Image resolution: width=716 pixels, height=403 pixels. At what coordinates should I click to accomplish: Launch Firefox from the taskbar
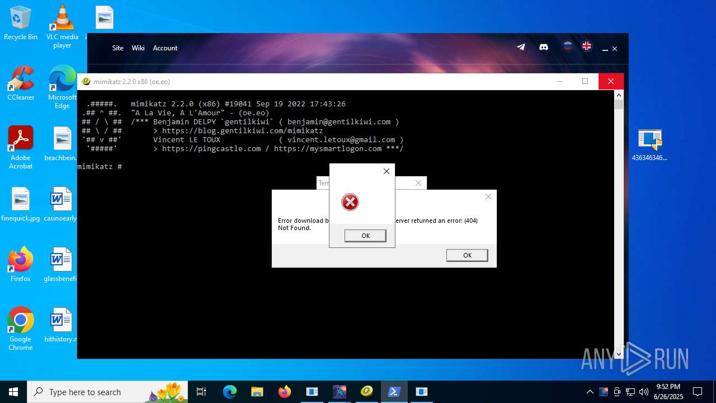tap(285, 392)
